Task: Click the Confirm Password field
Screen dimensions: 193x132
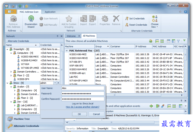Action: click(x=83, y=99)
